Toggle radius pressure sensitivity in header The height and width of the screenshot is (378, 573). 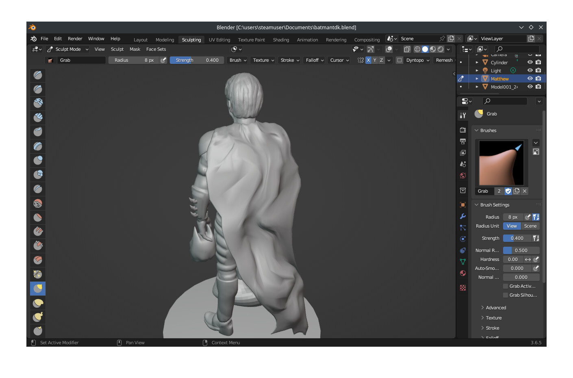click(163, 60)
